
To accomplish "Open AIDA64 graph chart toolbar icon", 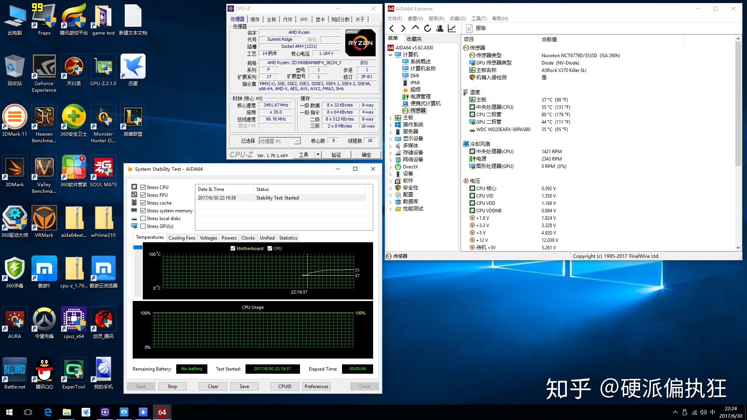I will [x=452, y=28].
